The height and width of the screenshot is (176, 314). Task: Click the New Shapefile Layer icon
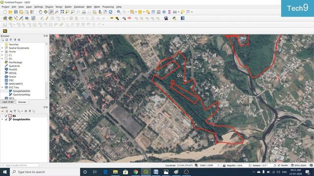click(x=16, y=19)
